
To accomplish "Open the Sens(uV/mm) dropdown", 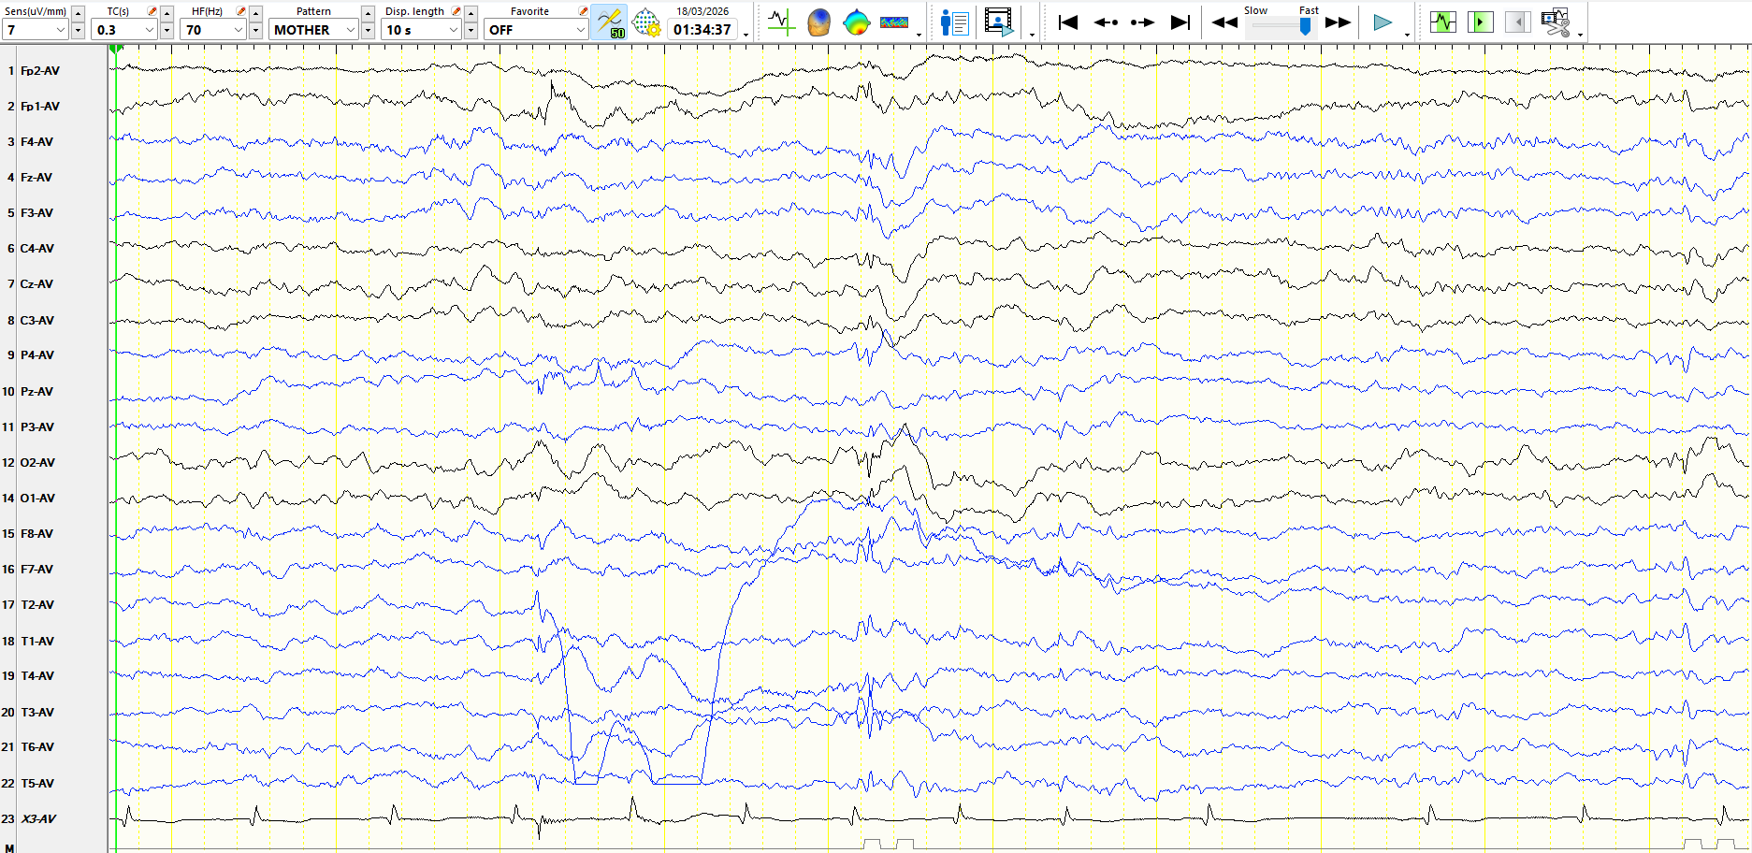I will (x=35, y=30).
